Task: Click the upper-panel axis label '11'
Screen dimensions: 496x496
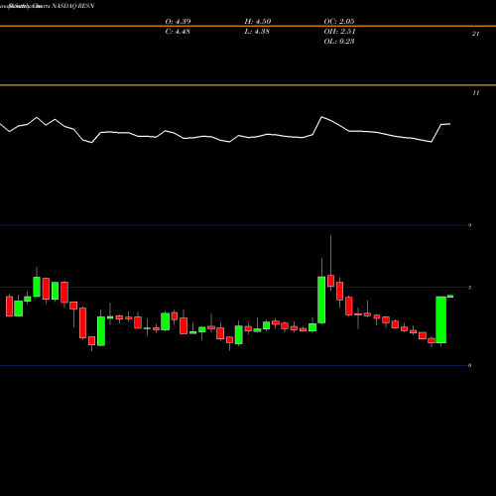Action: [x=475, y=93]
